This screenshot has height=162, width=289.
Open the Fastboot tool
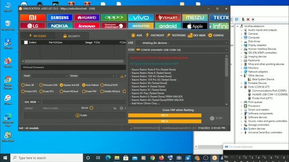155,35
